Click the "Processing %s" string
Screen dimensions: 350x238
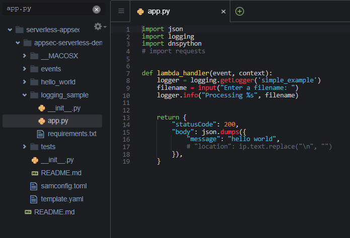click(229, 95)
